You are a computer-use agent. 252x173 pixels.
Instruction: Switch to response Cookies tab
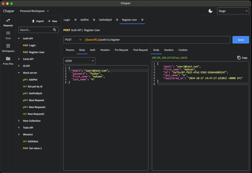pyautogui.click(x=183, y=50)
